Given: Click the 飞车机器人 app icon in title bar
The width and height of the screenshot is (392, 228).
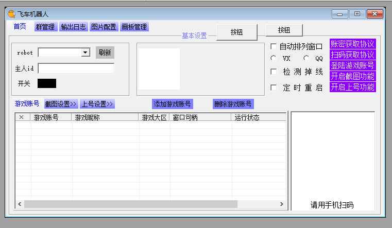Looking at the screenshot, I should click(11, 14).
